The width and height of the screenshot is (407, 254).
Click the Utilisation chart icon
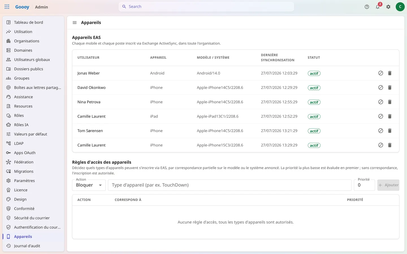[x=8, y=32]
